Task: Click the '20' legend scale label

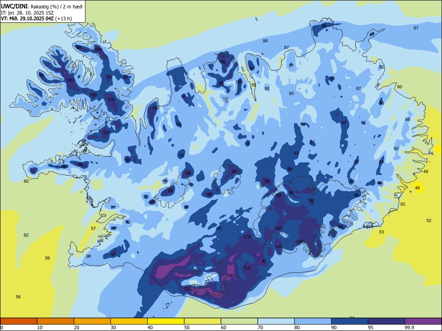Action: click(76, 327)
